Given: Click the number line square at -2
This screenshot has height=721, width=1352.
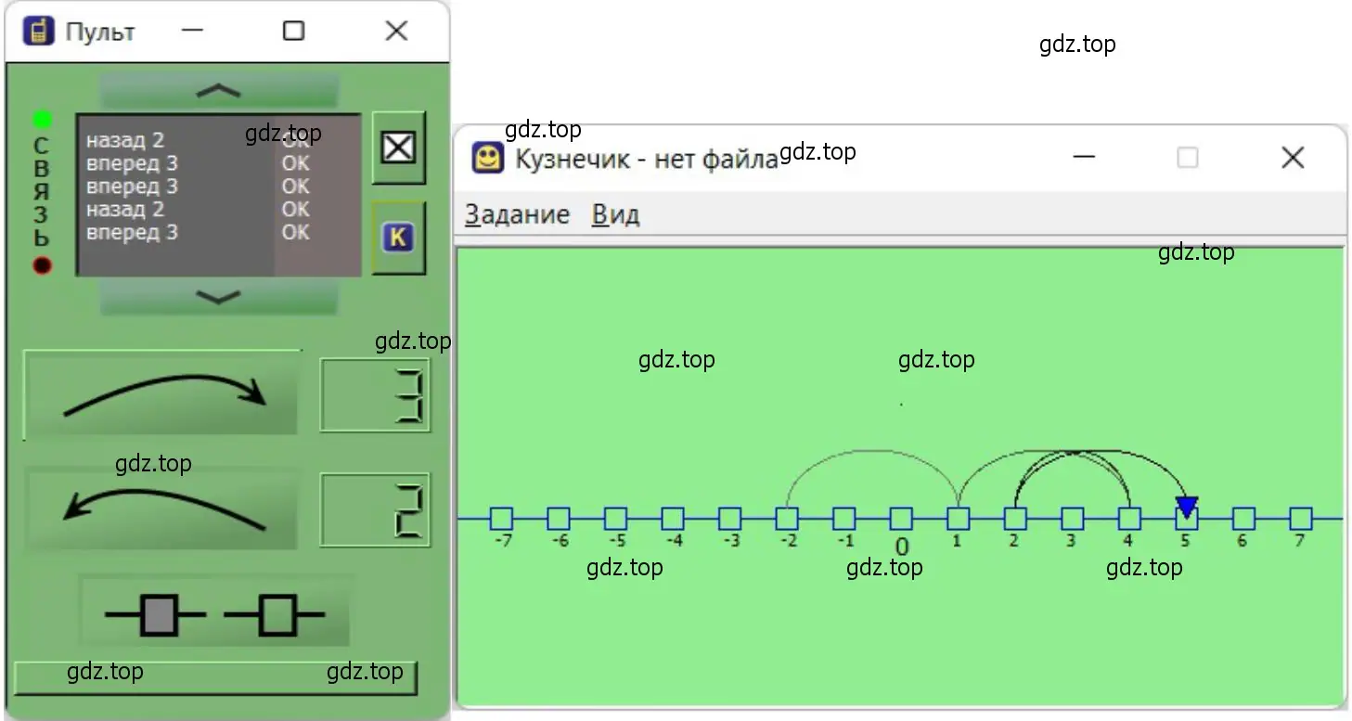Looking at the screenshot, I should (x=787, y=519).
